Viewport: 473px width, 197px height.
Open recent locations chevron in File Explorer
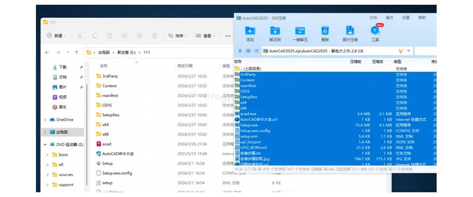[67, 52]
